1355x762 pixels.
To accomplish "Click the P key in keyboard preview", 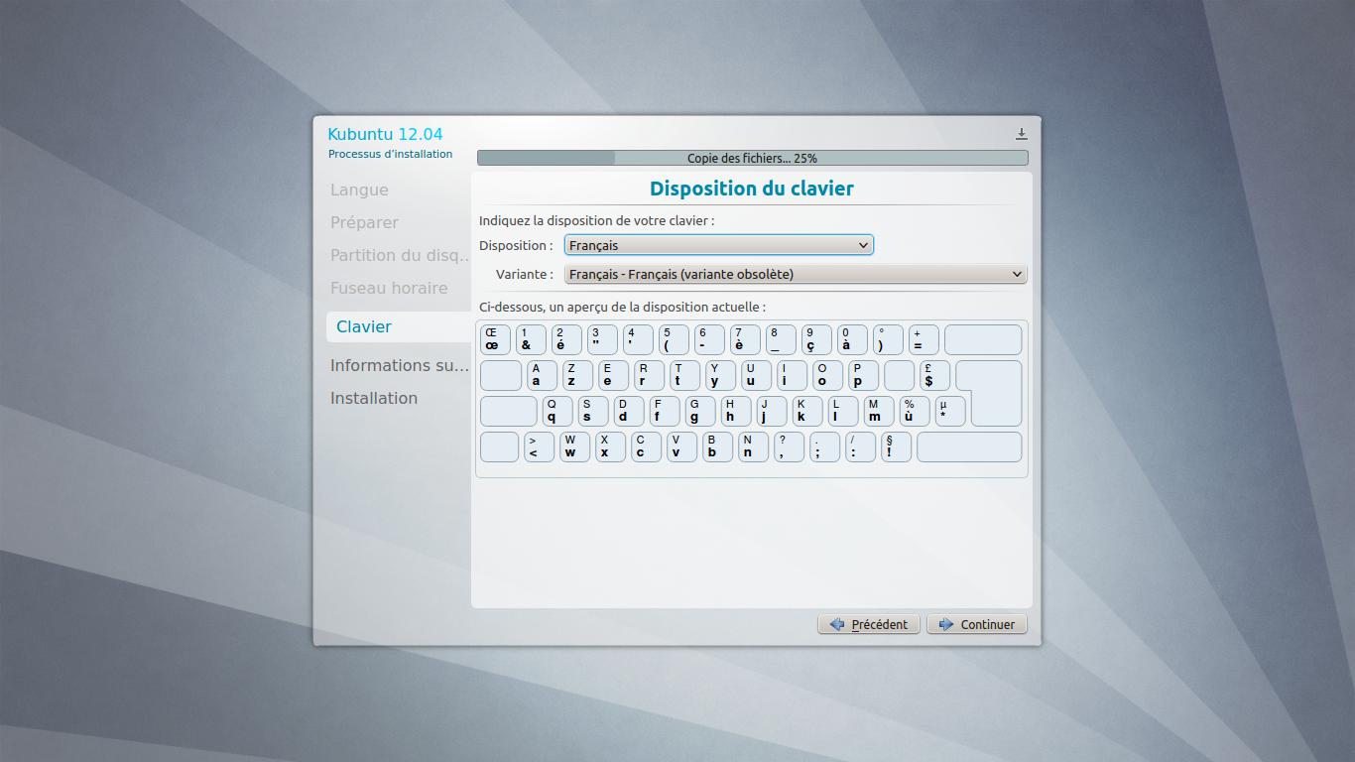I will pos(863,375).
